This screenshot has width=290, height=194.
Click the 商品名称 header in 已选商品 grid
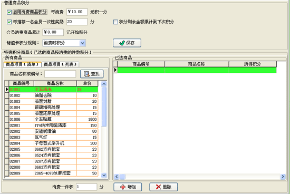coord(197,64)
